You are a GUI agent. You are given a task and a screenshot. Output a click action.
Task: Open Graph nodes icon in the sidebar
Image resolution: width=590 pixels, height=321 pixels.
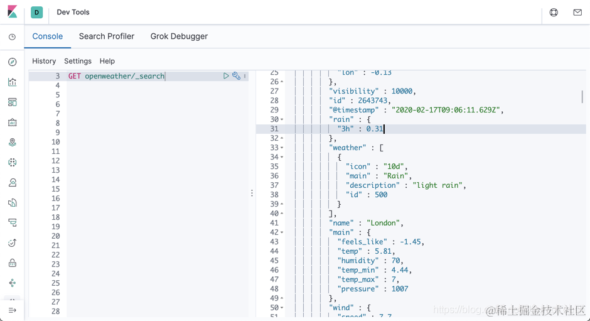coord(13,283)
